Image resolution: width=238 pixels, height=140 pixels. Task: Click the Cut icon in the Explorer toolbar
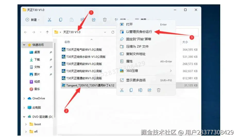pos(49,20)
